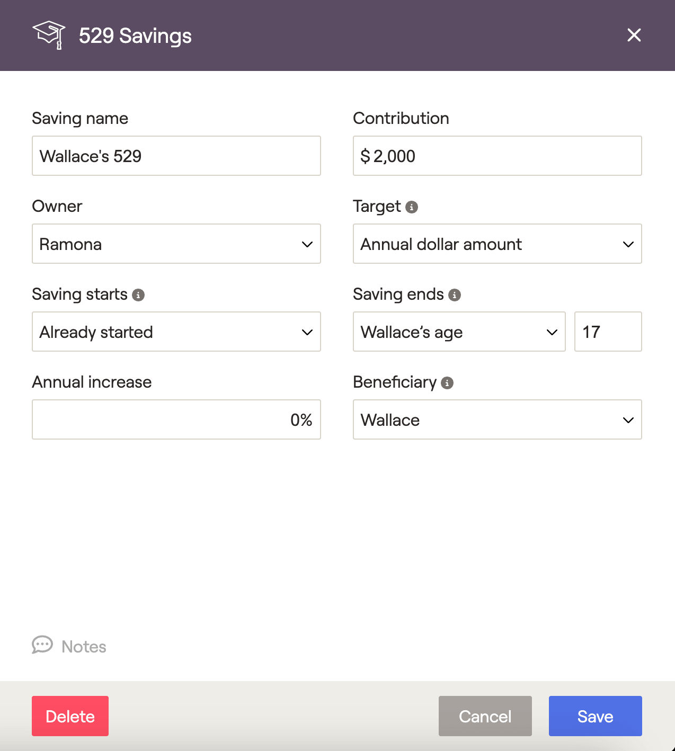Click the Saving name field Wallace's 529
Viewport: 675px width, 751px height.
(x=176, y=156)
